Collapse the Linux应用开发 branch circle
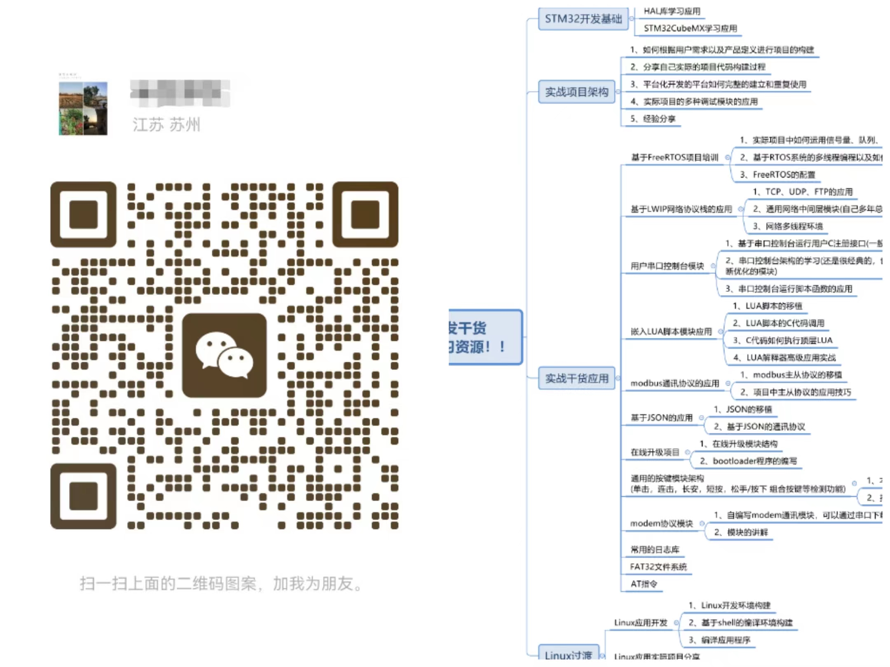890x667 pixels. pyautogui.click(x=676, y=623)
